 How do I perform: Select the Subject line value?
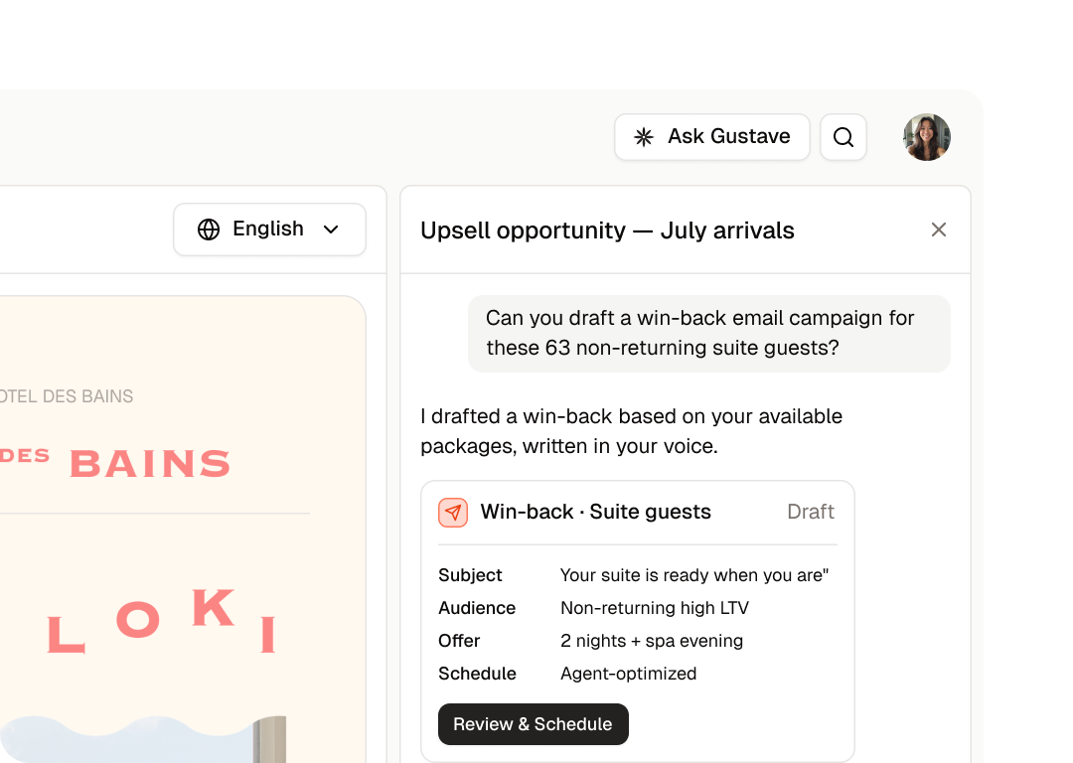click(693, 575)
